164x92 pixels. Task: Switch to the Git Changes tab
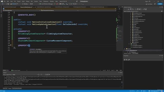point(135,53)
